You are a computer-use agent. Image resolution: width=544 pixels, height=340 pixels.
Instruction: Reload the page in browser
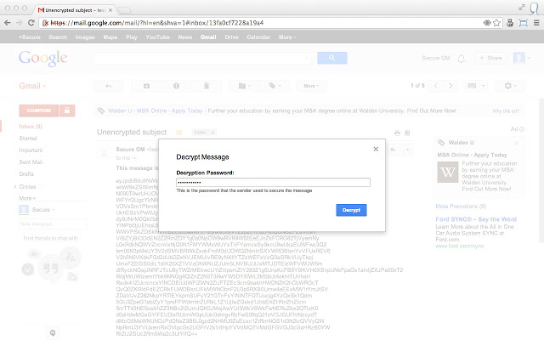pos(31,23)
